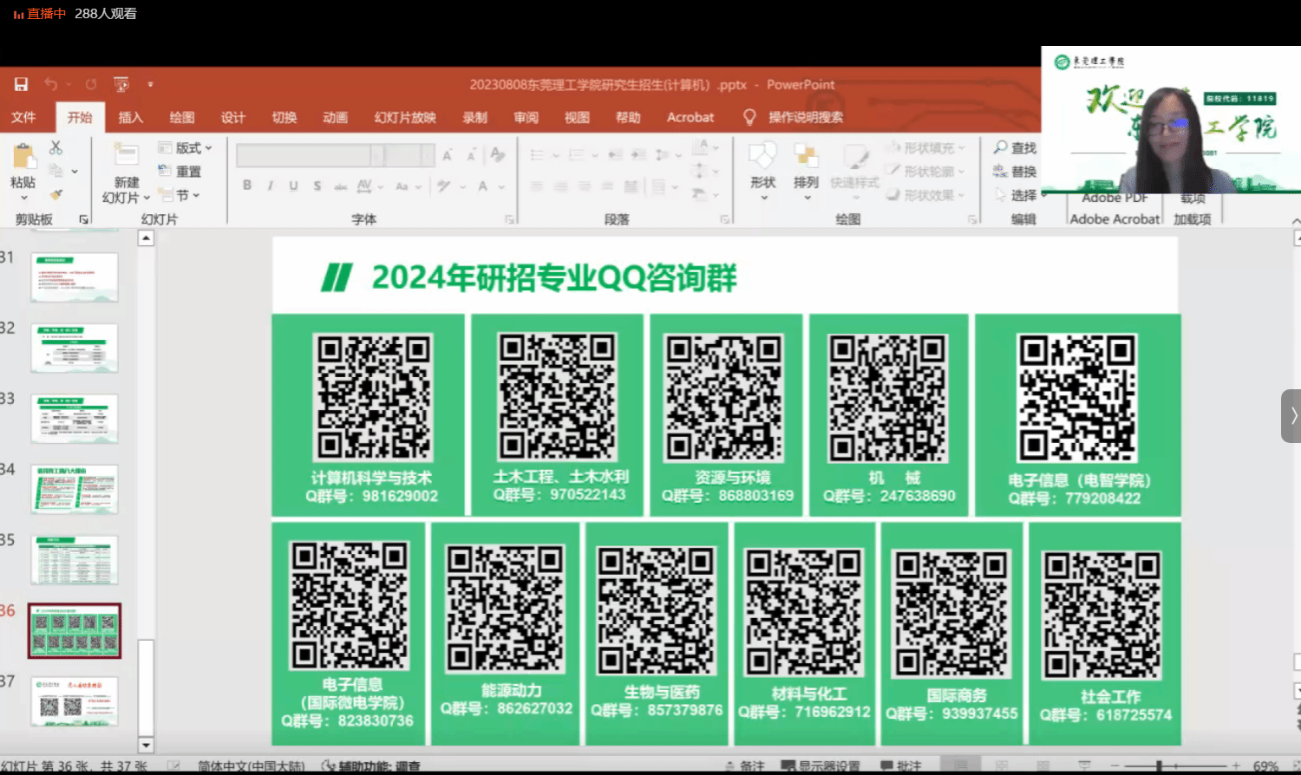The width and height of the screenshot is (1301, 775).
Task: Toggle Bold formatting
Action: [247, 186]
